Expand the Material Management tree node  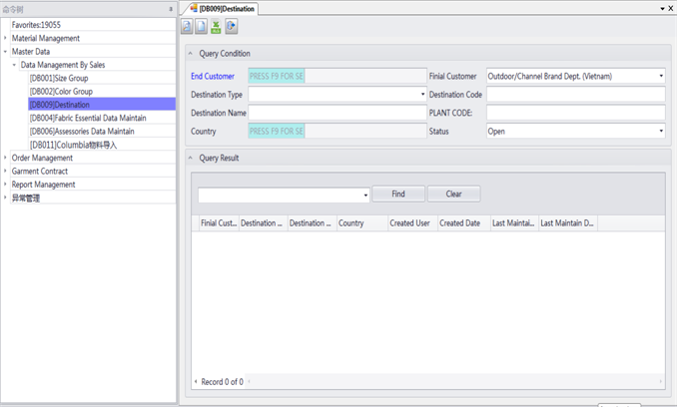pyautogui.click(x=5, y=38)
